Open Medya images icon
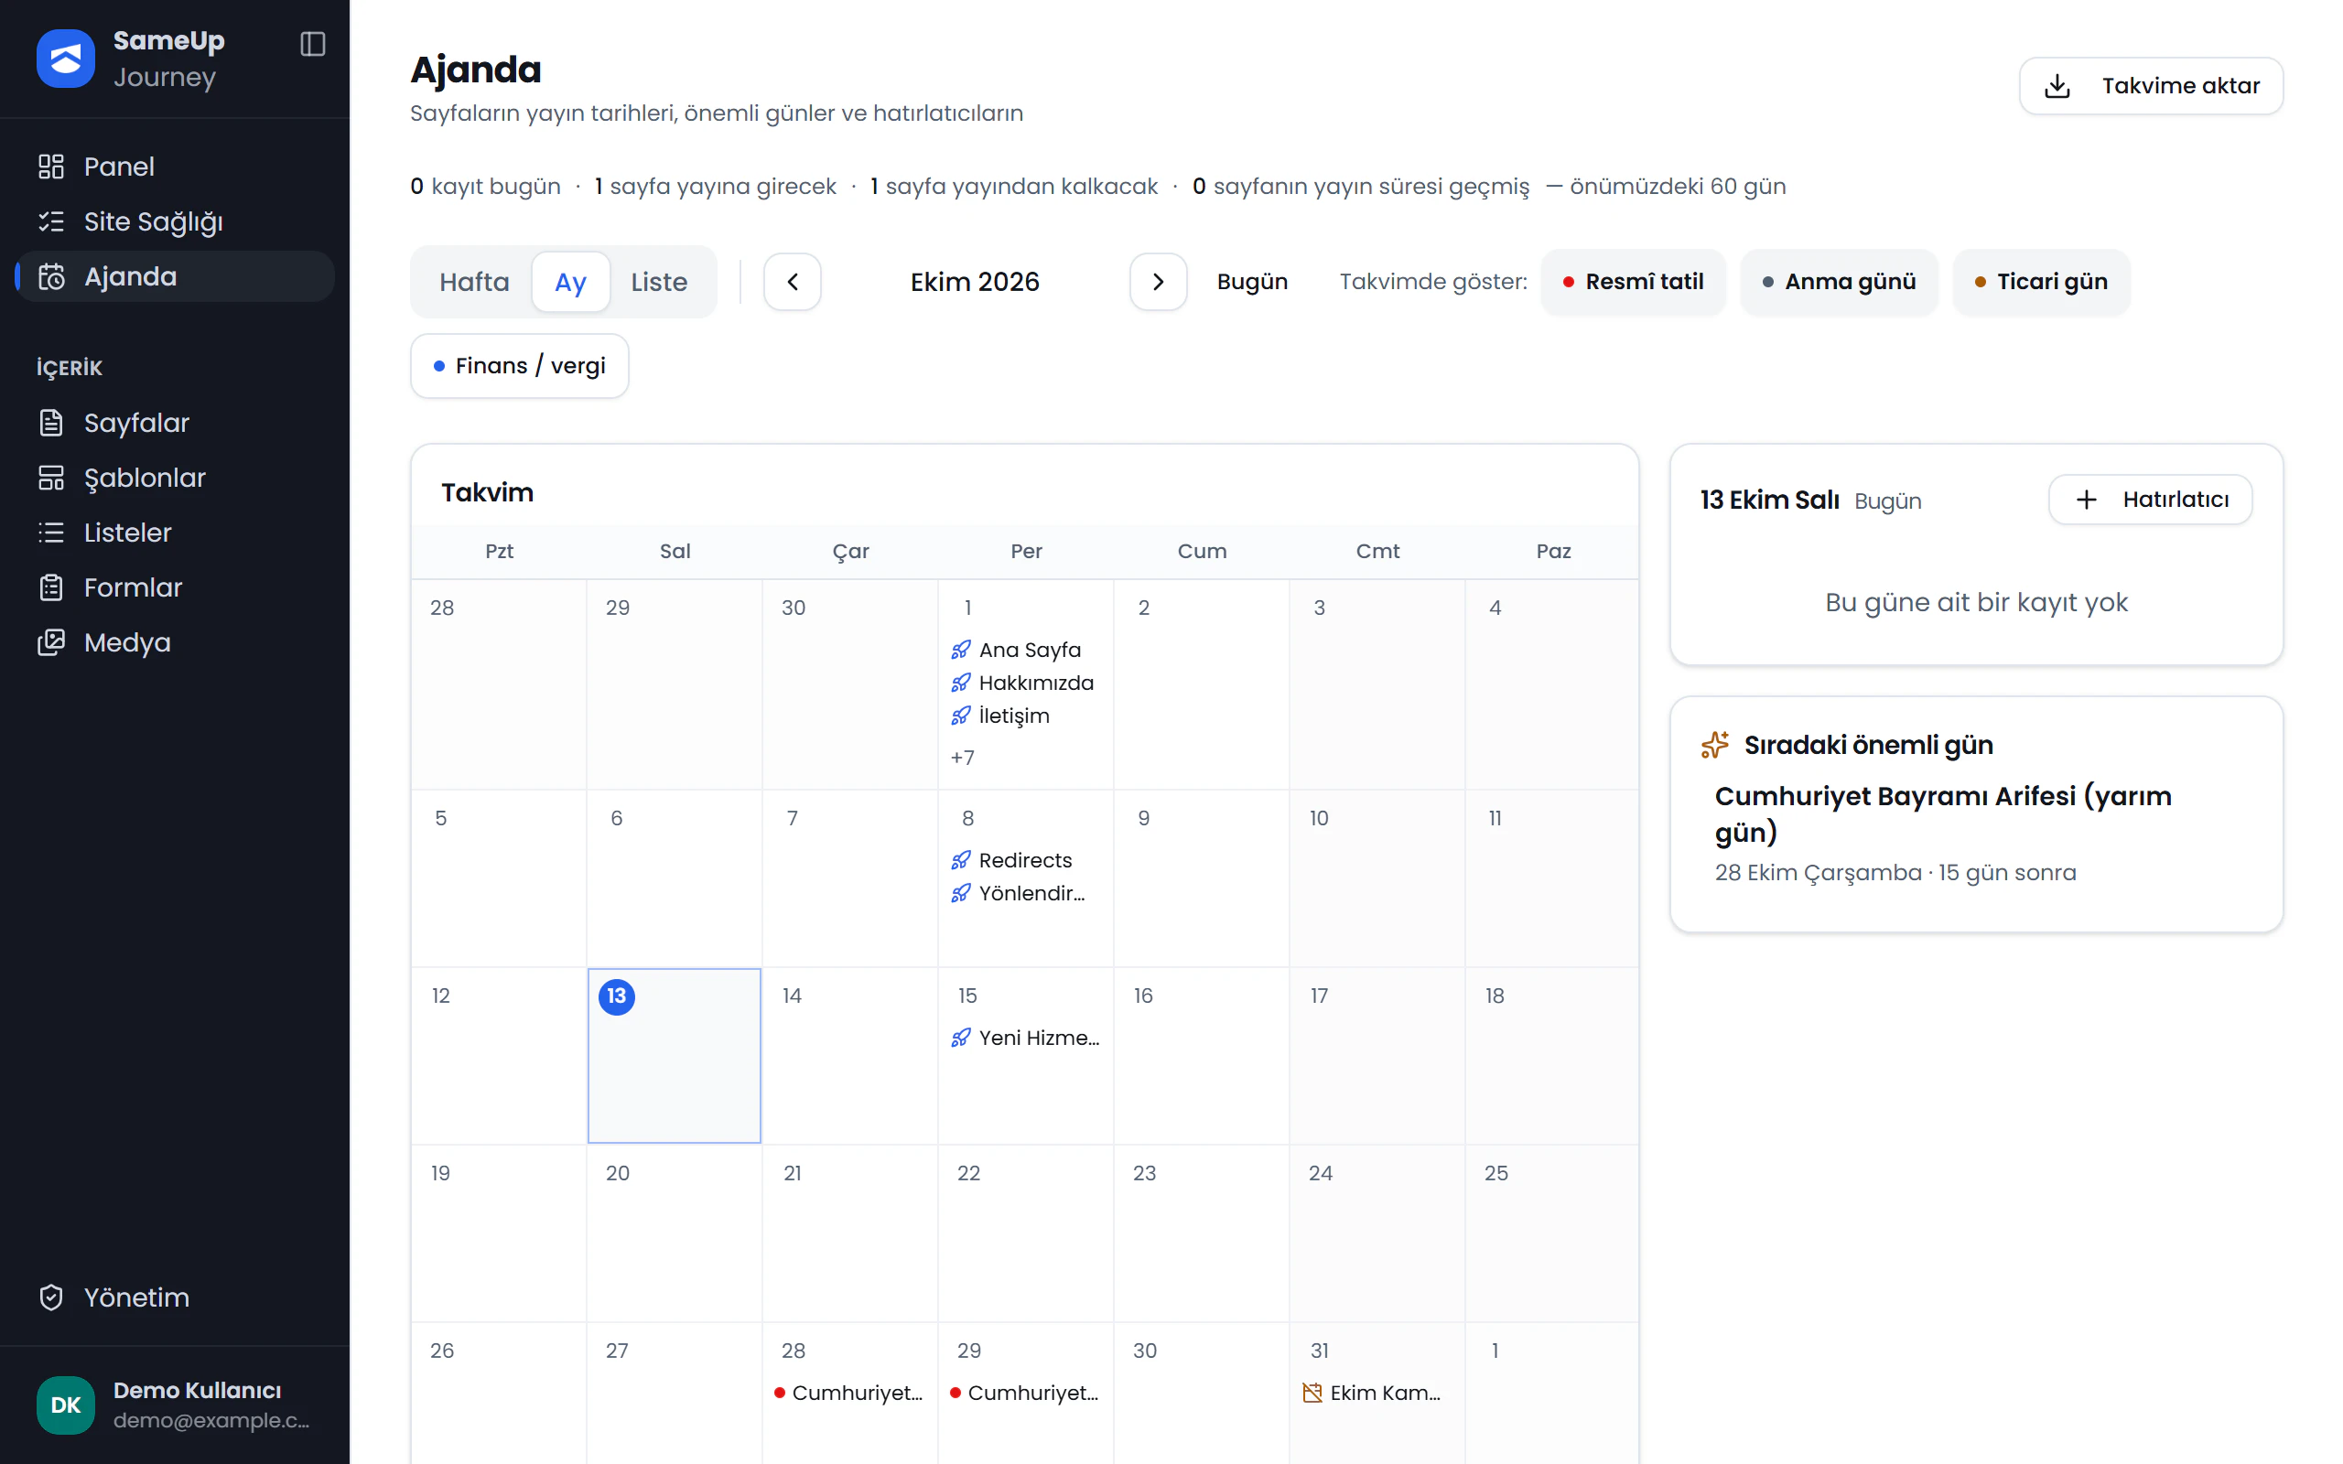 [51, 643]
